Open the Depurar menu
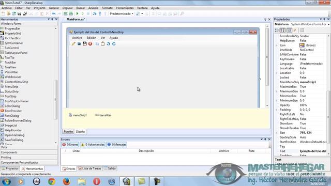Image resolution: width=331 pixels, height=186 pixels. [x=68, y=8]
